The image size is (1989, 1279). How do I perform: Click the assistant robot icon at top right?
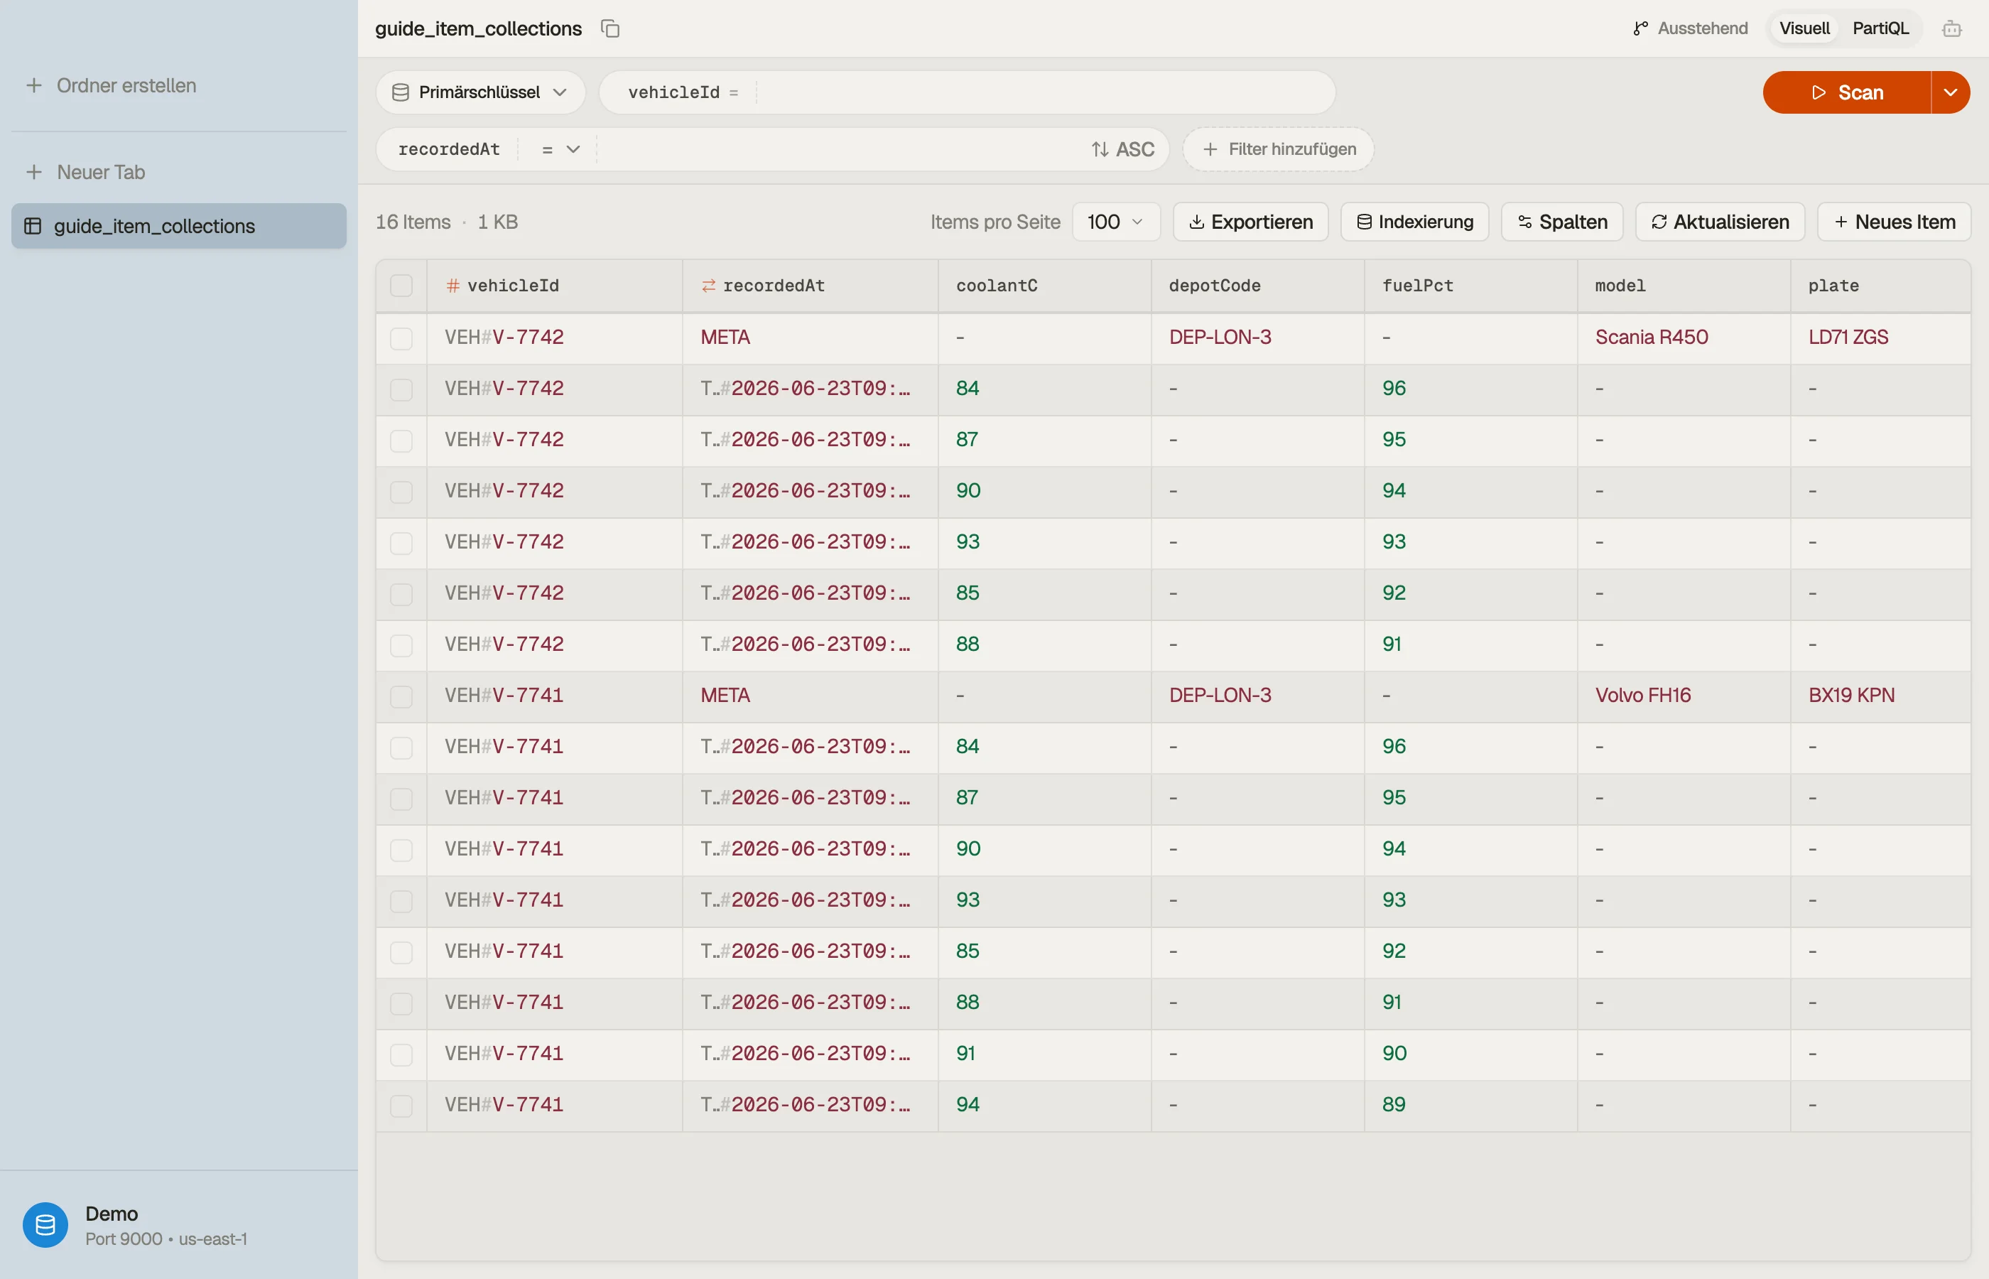1951,28
